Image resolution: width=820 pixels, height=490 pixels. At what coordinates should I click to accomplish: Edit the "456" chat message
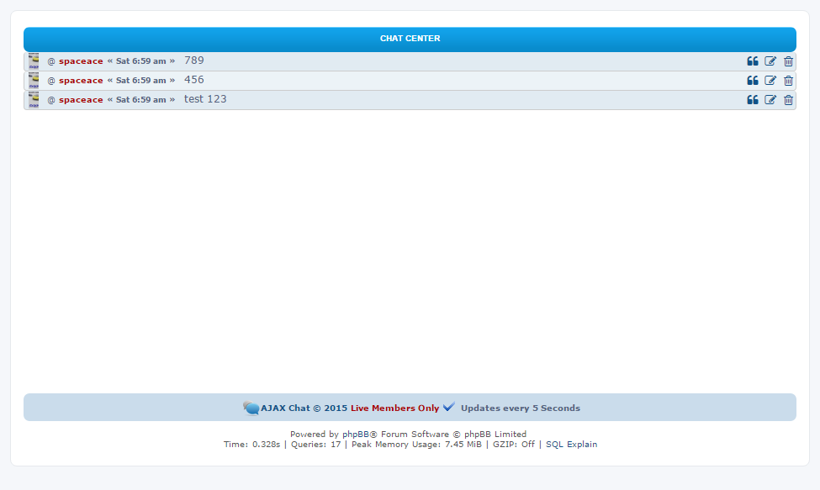point(770,81)
